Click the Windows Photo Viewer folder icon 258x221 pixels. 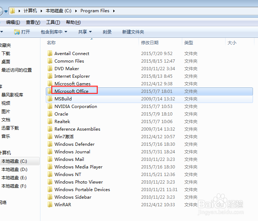coord(50,182)
